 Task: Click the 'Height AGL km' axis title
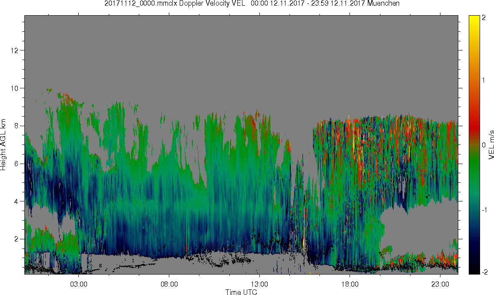[x=3, y=145]
